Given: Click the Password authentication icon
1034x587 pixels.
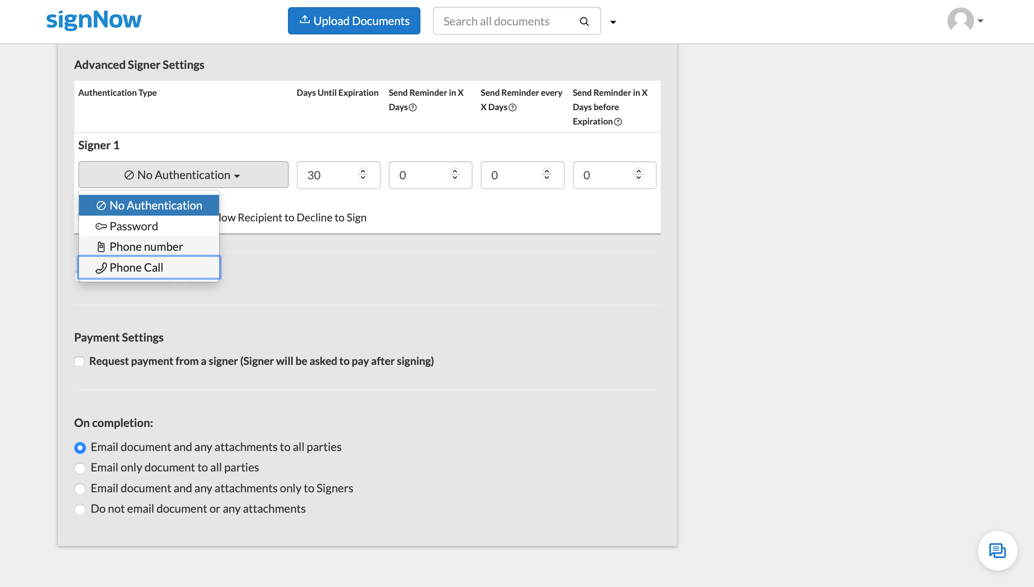Looking at the screenshot, I should (100, 226).
